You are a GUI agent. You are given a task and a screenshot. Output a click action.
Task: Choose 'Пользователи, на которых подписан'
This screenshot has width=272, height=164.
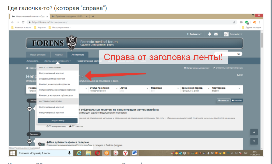(x=58, y=90)
